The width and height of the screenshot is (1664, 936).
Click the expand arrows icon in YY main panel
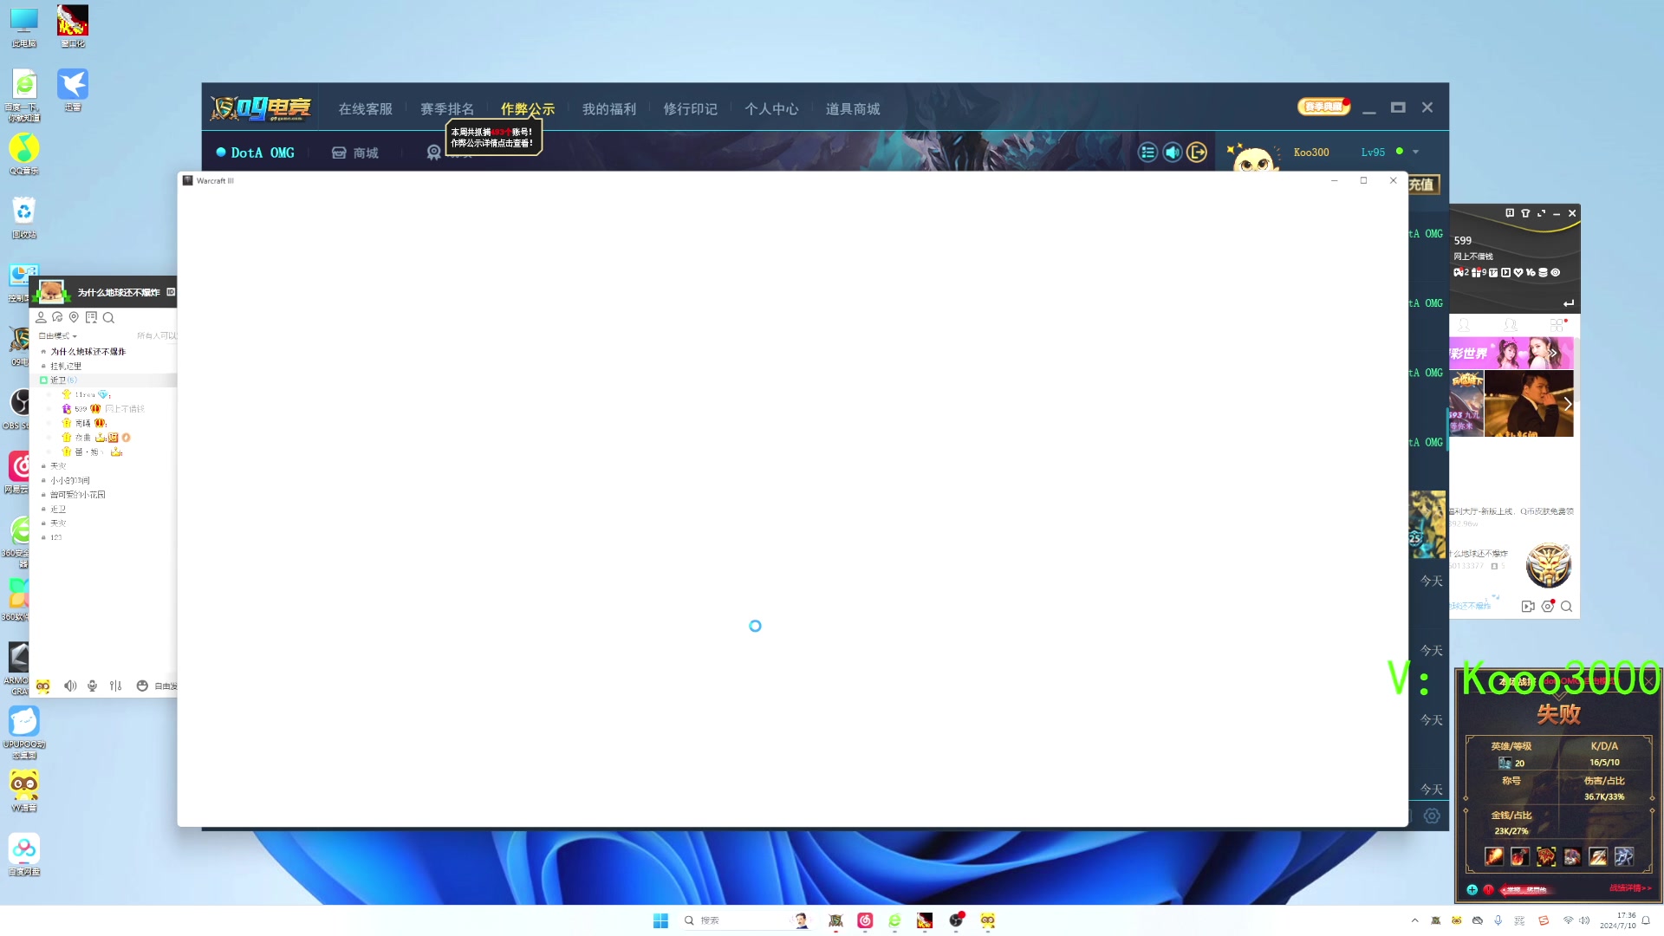[x=1541, y=212]
